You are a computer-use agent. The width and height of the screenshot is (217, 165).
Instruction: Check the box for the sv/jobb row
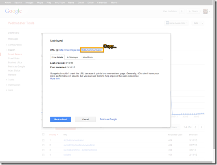[x=43, y=155]
